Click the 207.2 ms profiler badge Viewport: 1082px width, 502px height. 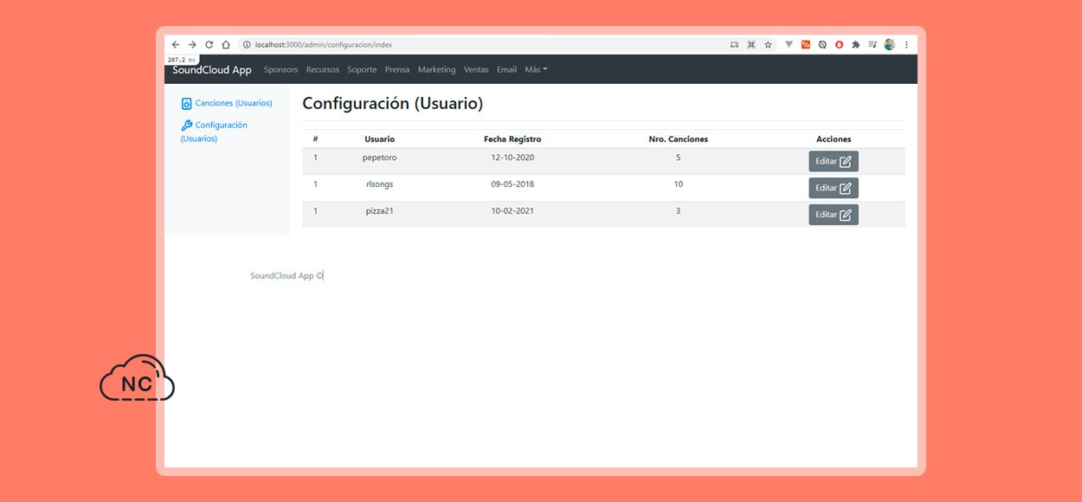click(x=182, y=60)
